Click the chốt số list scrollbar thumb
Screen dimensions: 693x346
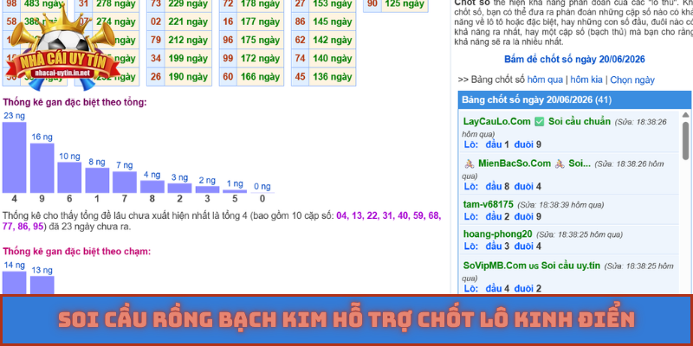tap(685, 141)
